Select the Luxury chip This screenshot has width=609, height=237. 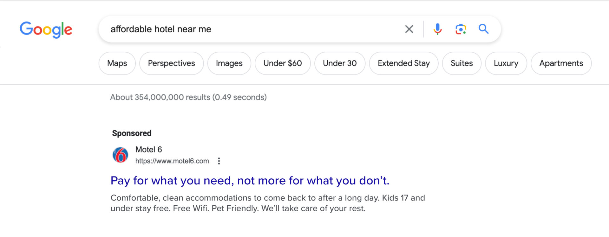tap(506, 63)
